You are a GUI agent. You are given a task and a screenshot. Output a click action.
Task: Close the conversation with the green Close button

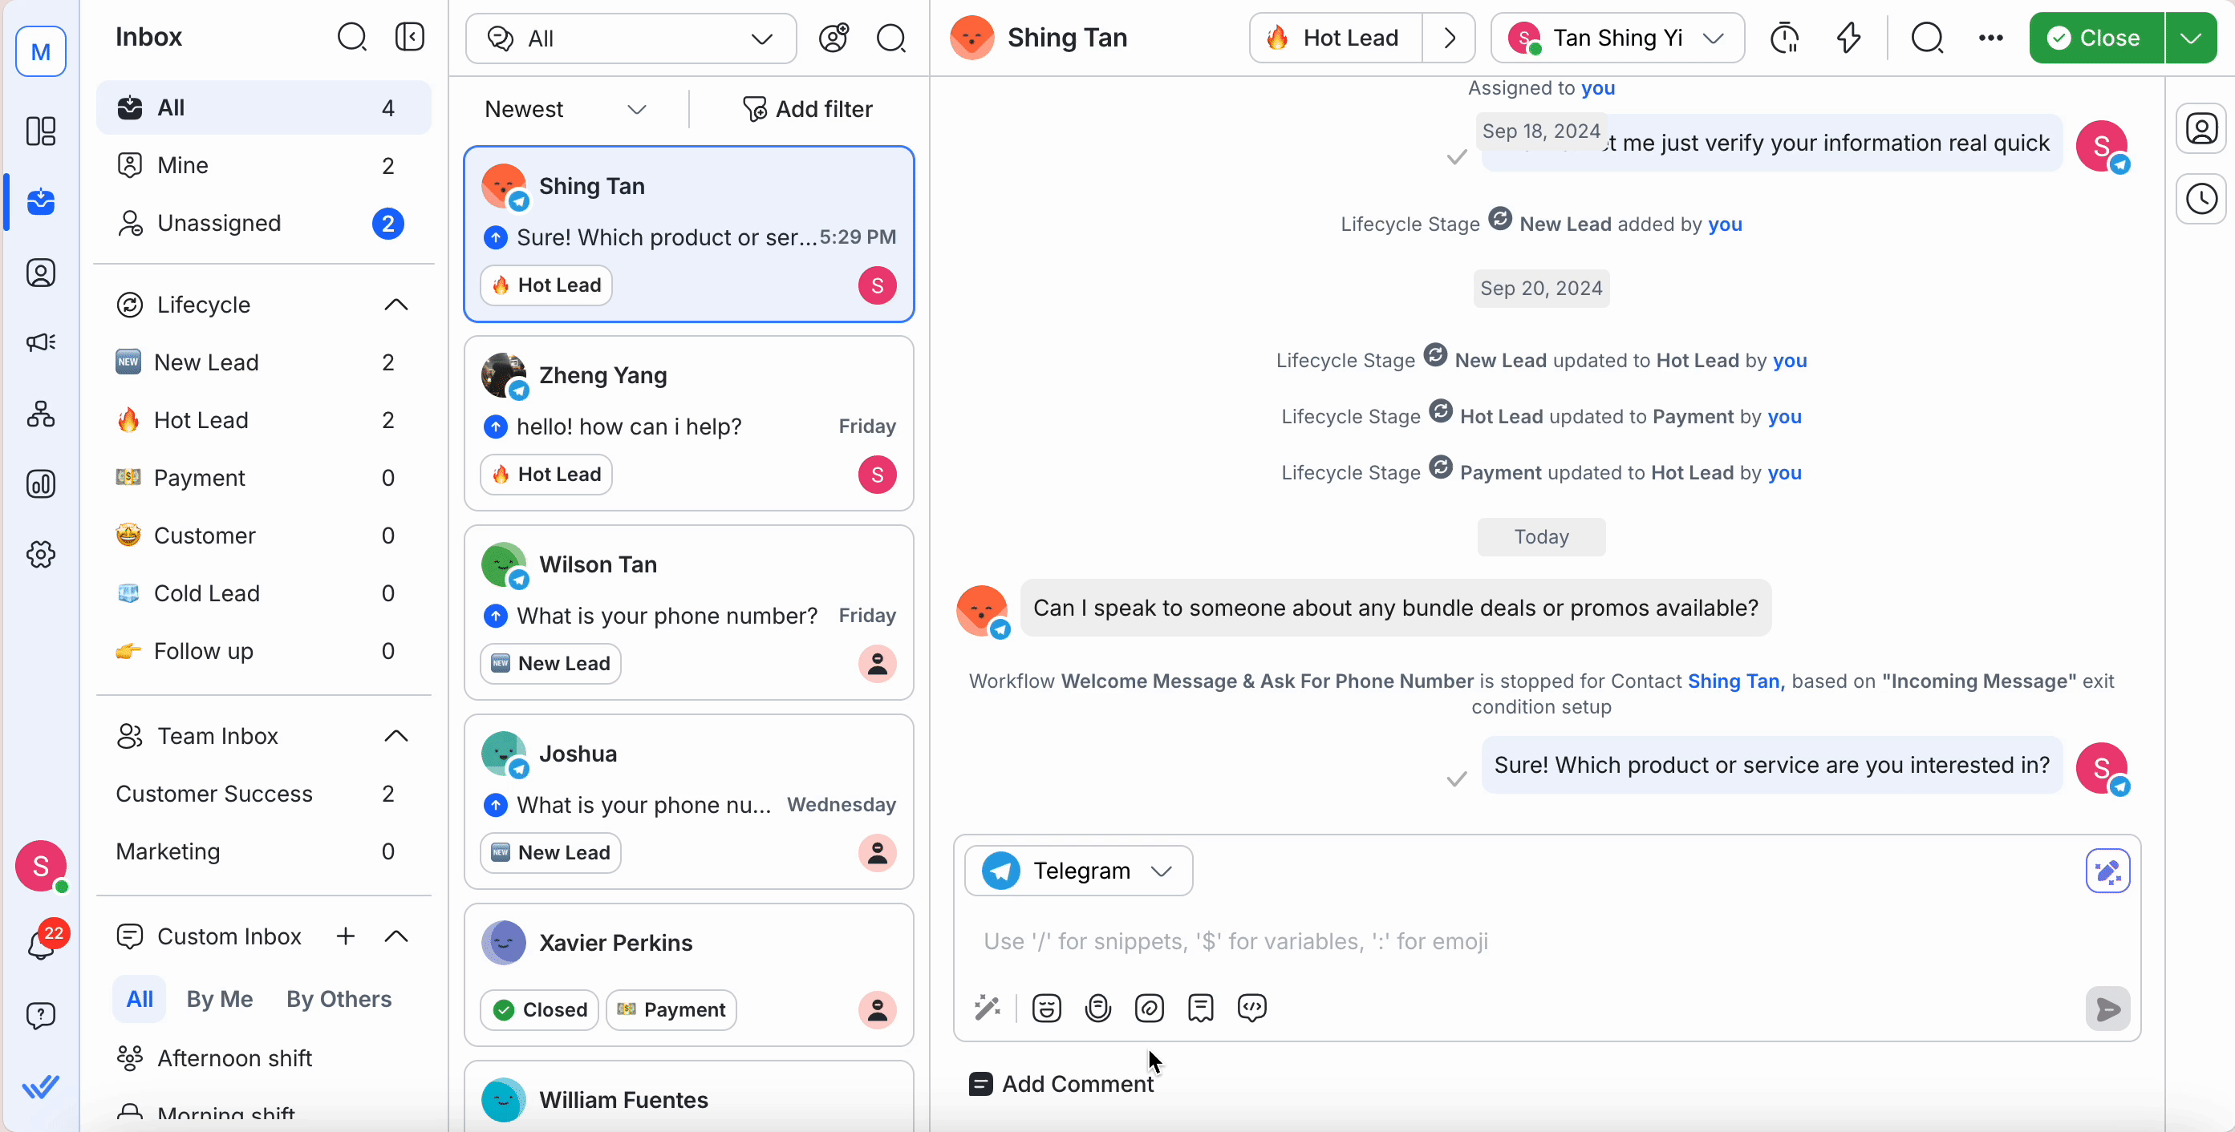pyautogui.click(x=2095, y=37)
